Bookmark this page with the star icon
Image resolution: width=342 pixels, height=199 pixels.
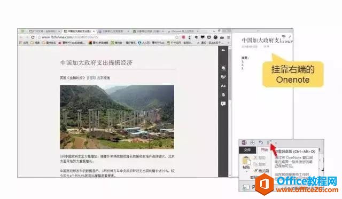pos(177,37)
